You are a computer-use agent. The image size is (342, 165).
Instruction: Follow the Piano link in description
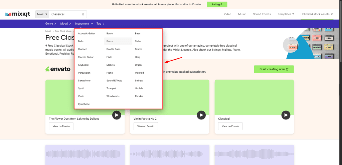tap(236, 50)
